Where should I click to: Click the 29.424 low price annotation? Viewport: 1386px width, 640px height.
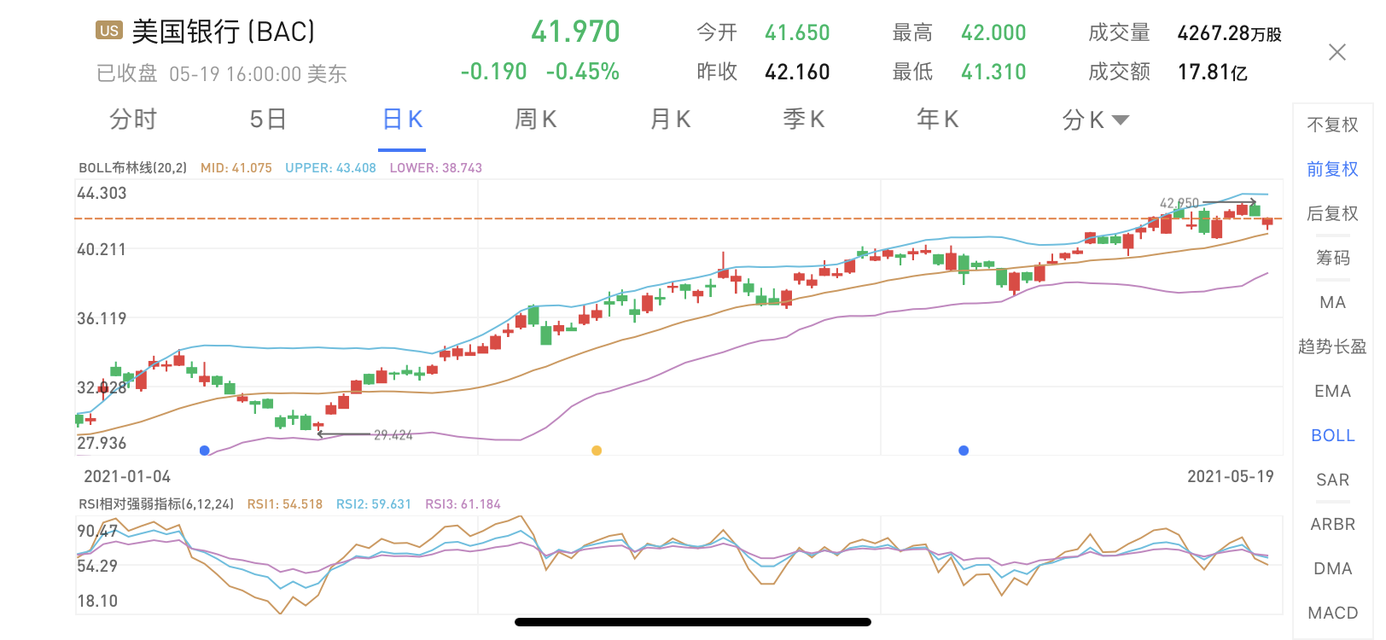click(393, 435)
